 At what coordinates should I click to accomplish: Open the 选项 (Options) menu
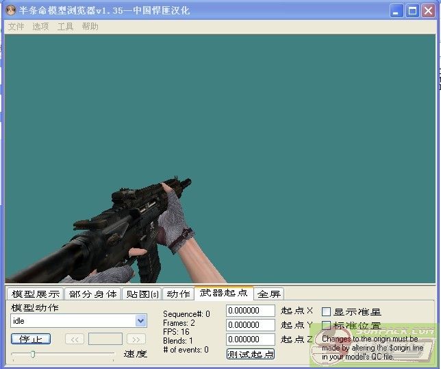[40, 27]
